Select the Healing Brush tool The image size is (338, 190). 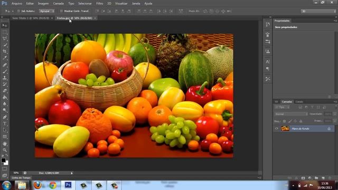5,65
